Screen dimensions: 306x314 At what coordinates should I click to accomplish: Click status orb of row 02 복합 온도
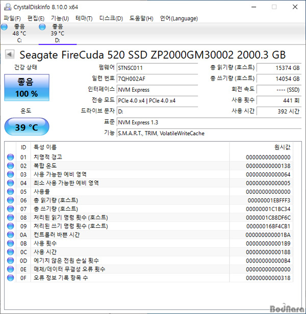(x=10, y=166)
